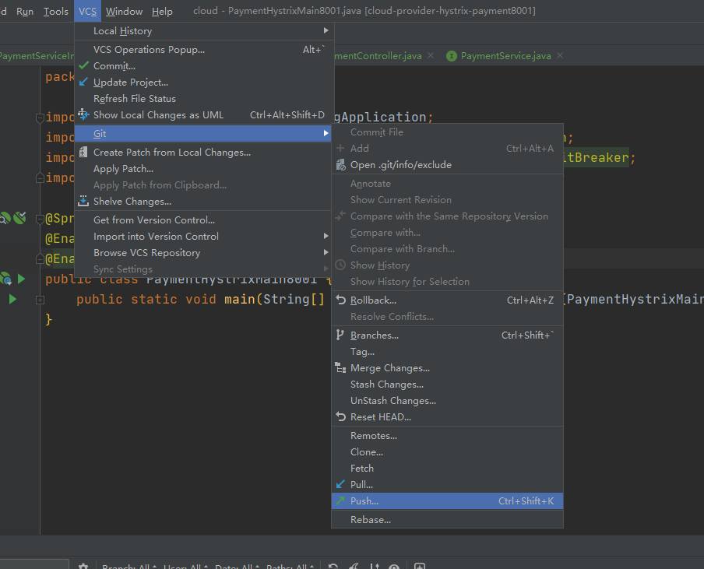
Task: Collapse the import block fold marker
Action: click(x=40, y=118)
